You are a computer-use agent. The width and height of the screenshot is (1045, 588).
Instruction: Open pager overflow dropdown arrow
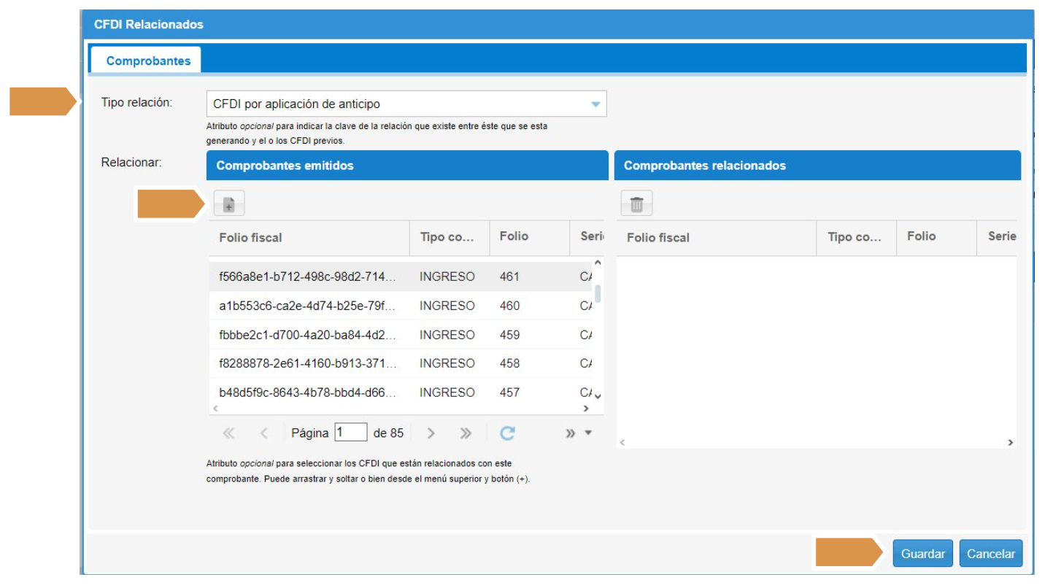click(588, 433)
